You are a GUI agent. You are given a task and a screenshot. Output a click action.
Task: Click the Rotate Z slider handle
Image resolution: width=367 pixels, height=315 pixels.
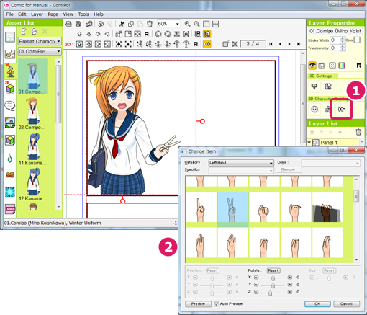270,293
